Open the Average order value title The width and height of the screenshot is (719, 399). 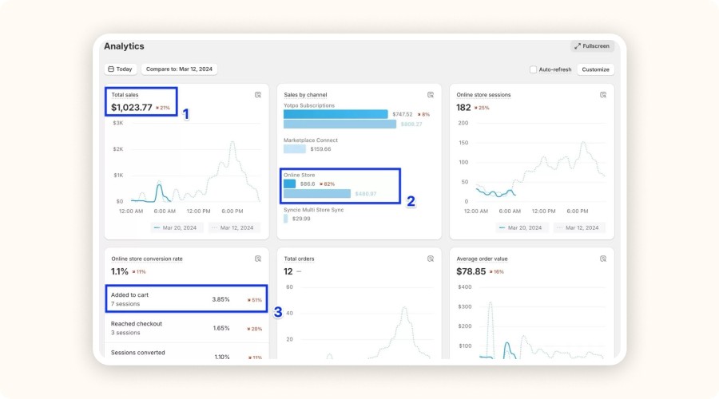[482, 259]
